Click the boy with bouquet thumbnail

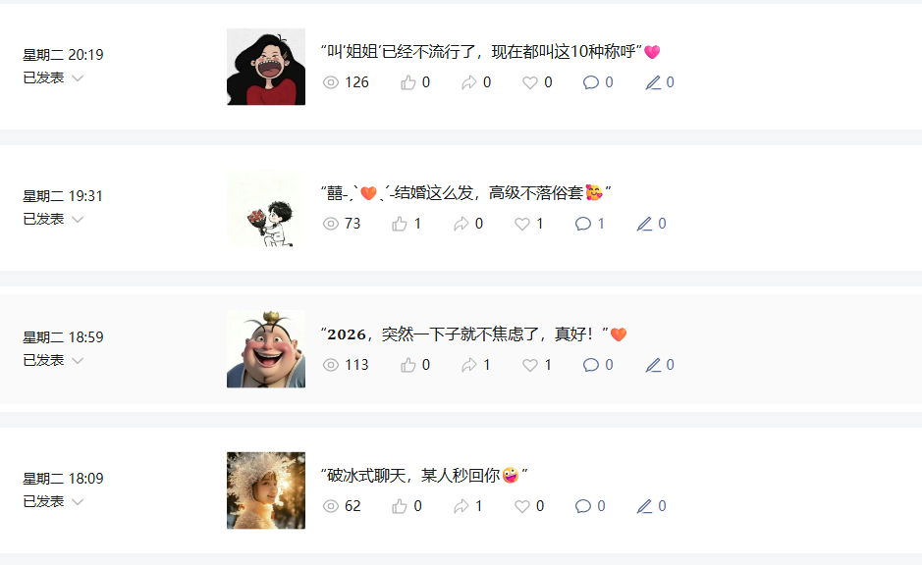[x=266, y=209]
